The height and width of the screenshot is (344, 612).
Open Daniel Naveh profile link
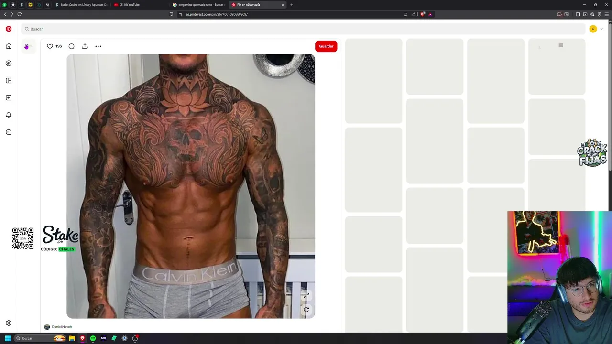[62, 327]
